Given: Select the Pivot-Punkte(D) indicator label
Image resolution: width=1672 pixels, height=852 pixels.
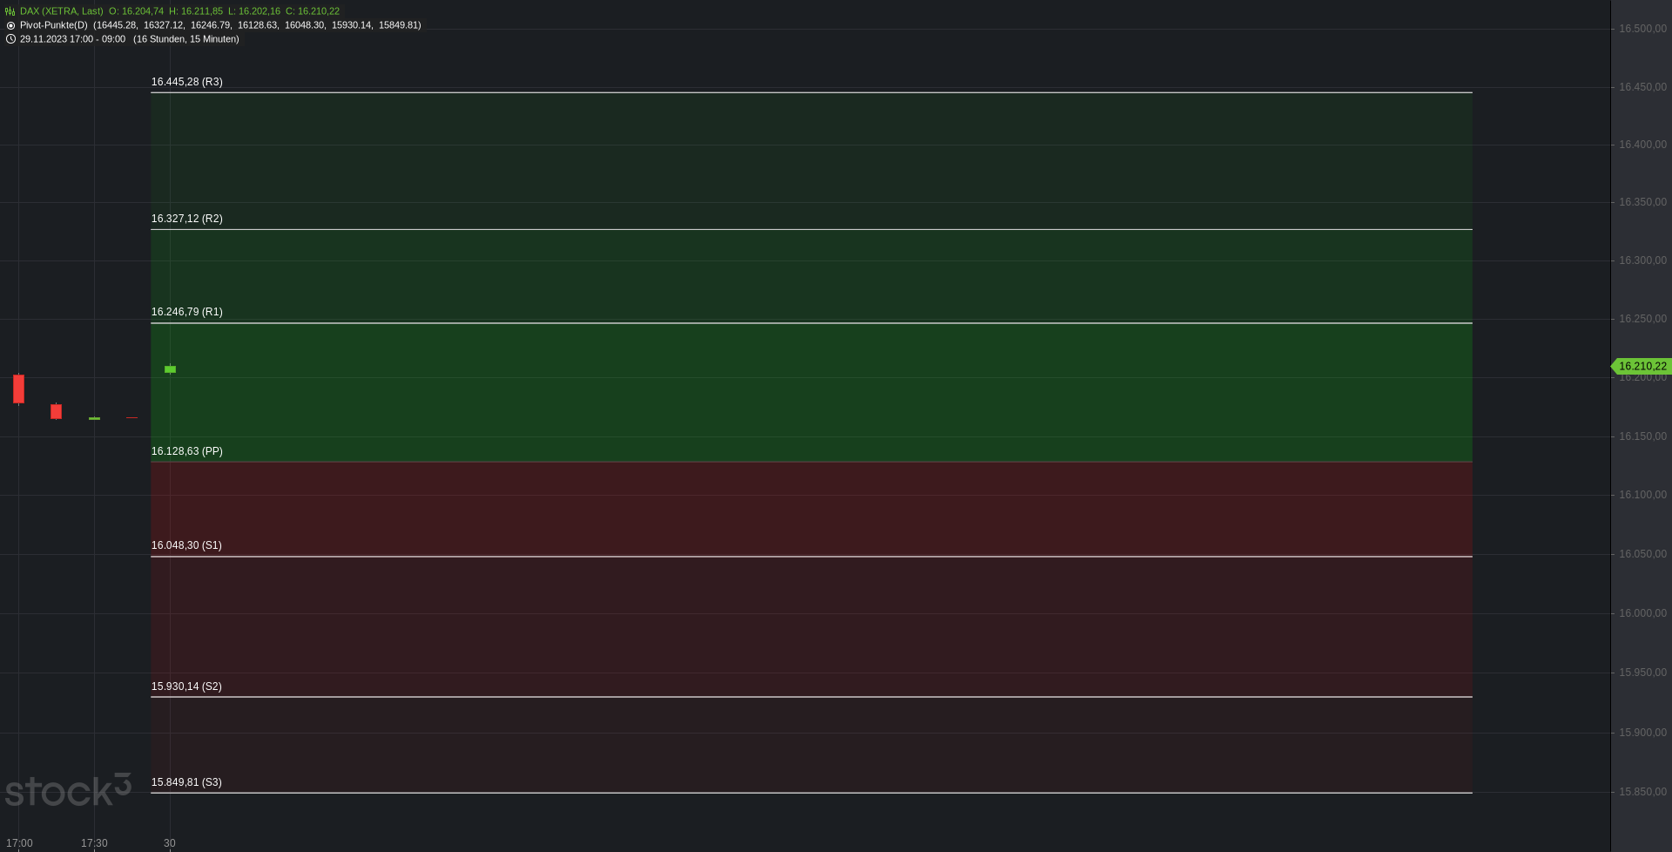Looking at the screenshot, I should click(54, 25).
